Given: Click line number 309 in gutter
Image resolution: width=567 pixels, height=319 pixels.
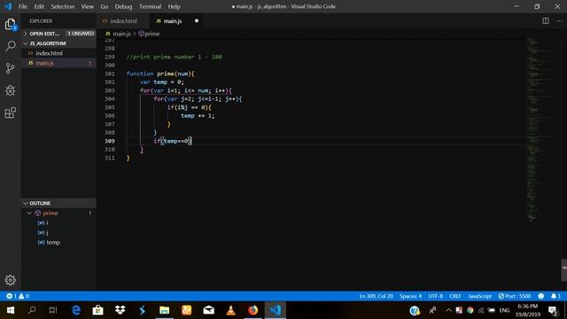Looking at the screenshot, I should point(110,141).
